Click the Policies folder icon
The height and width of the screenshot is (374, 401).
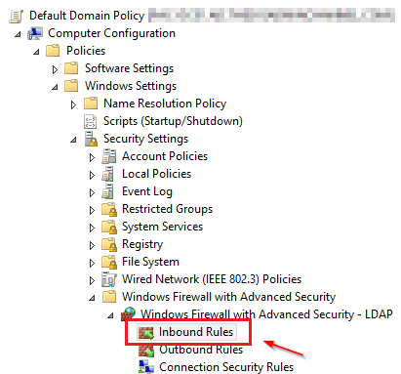(53, 51)
